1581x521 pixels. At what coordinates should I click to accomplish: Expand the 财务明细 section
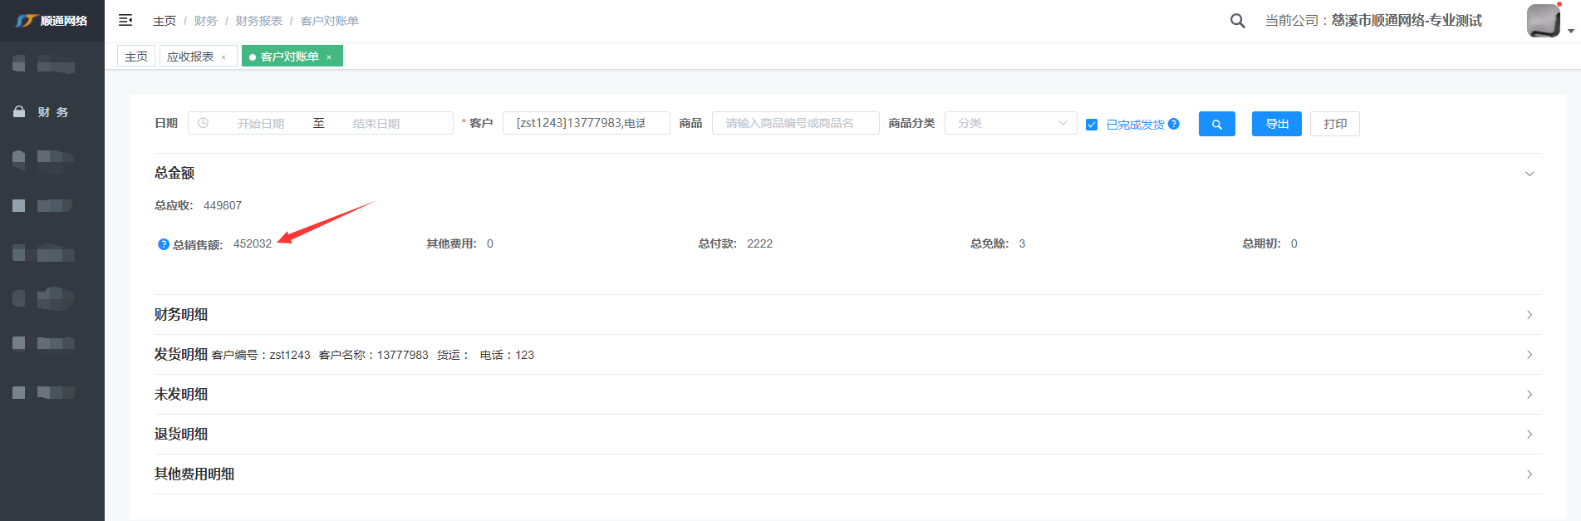pyautogui.click(x=1529, y=315)
